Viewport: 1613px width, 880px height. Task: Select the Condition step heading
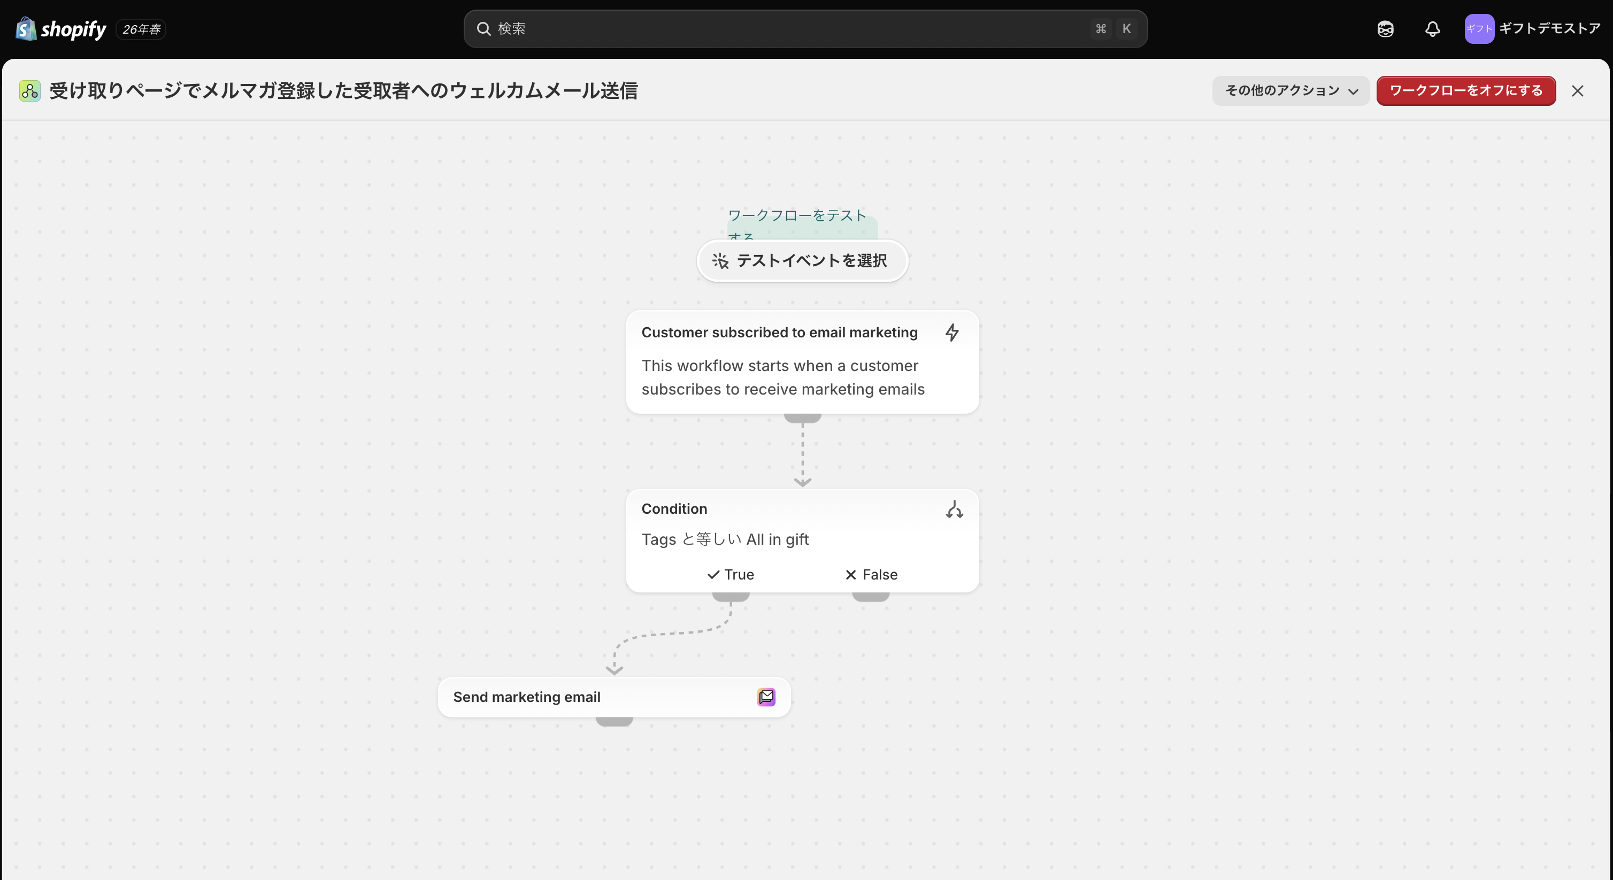(x=674, y=509)
